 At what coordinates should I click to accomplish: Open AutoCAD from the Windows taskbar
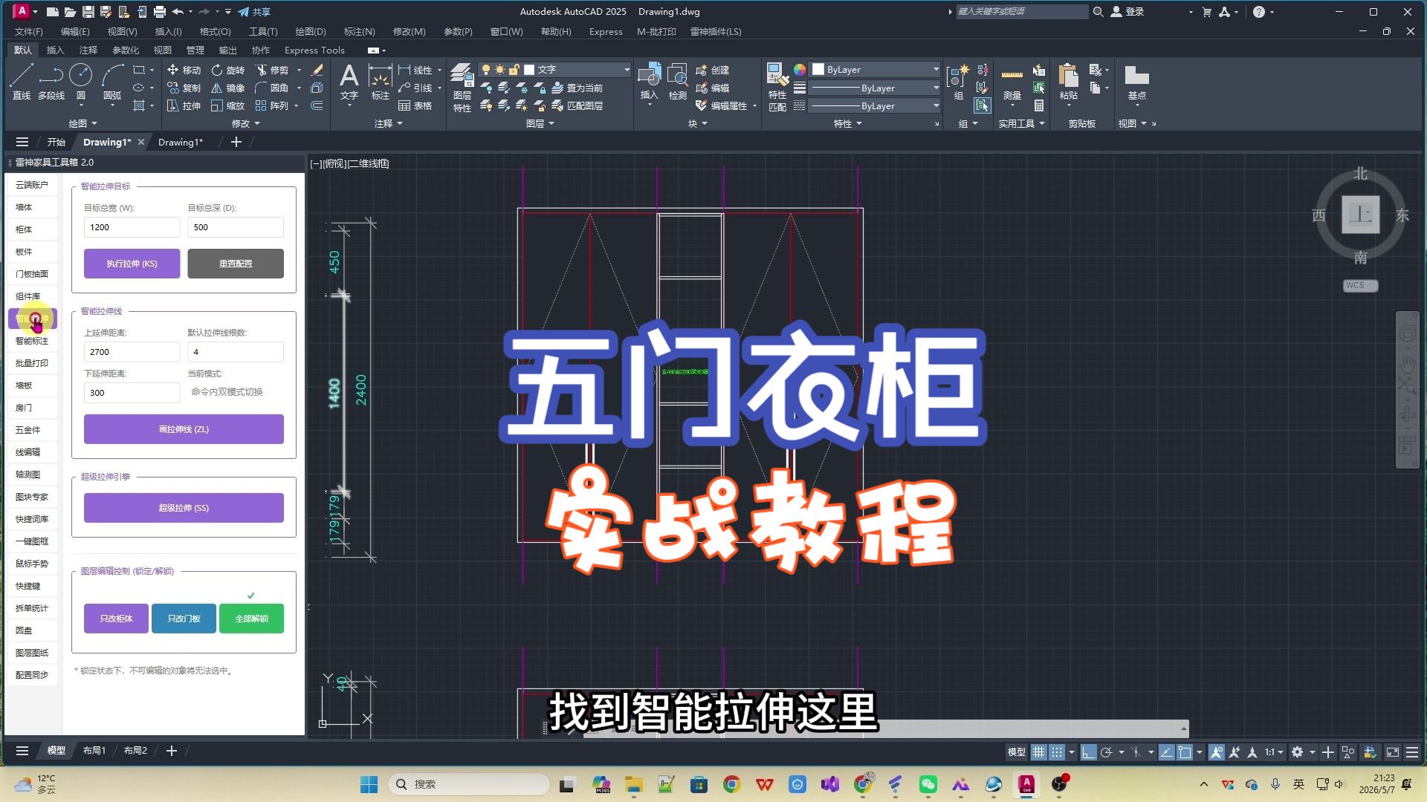pos(1026,784)
